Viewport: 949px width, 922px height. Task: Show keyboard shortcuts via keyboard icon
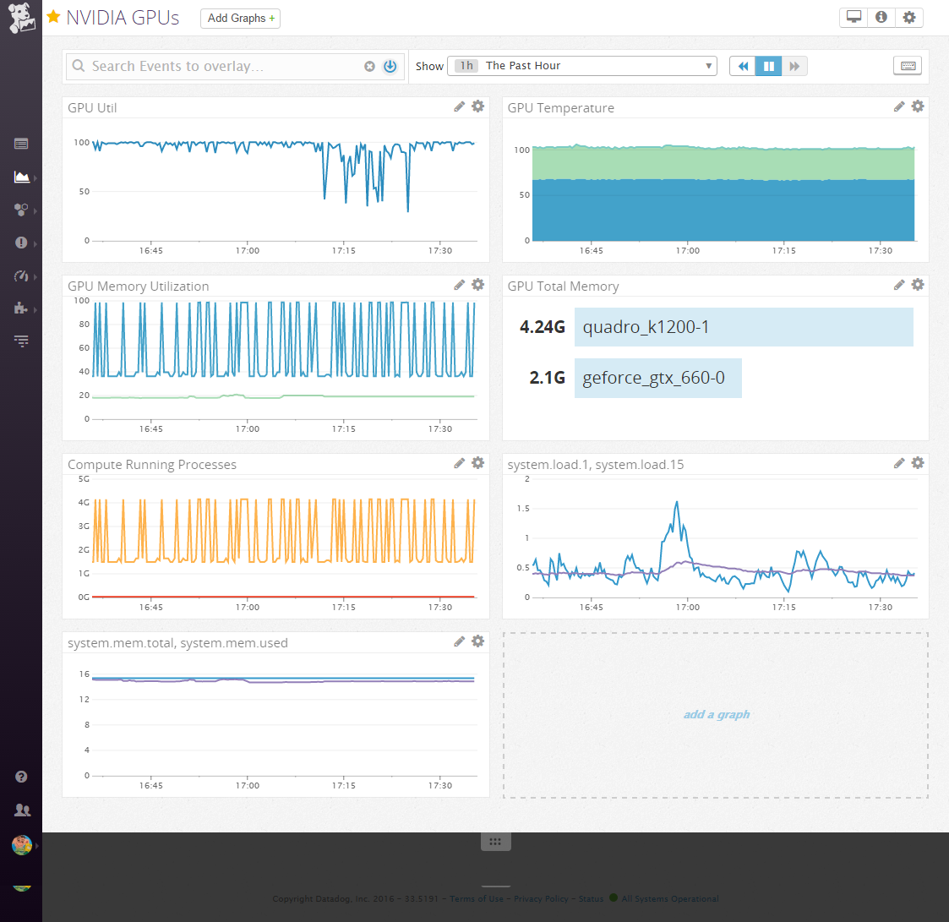click(x=908, y=65)
